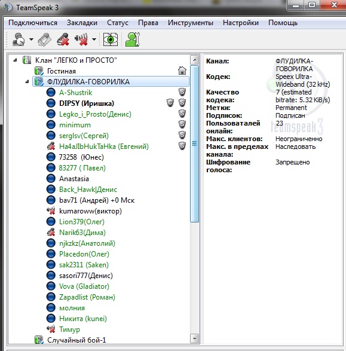The width and height of the screenshot is (346, 351).
Task: Select the Случайный бой-1 channel
Action: point(76,340)
